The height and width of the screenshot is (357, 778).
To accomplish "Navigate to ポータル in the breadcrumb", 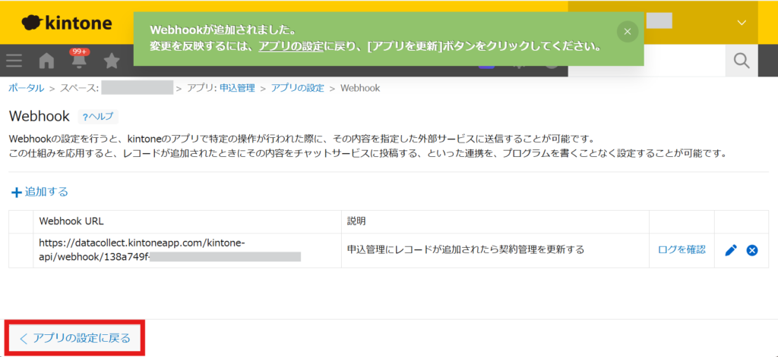I will point(26,88).
